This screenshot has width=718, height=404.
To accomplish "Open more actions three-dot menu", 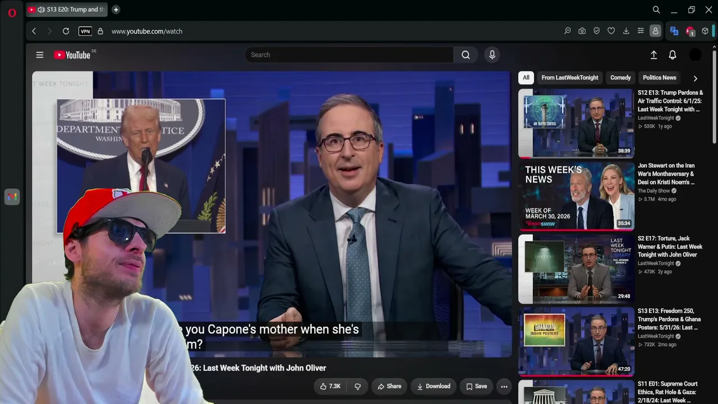I will pyautogui.click(x=504, y=386).
